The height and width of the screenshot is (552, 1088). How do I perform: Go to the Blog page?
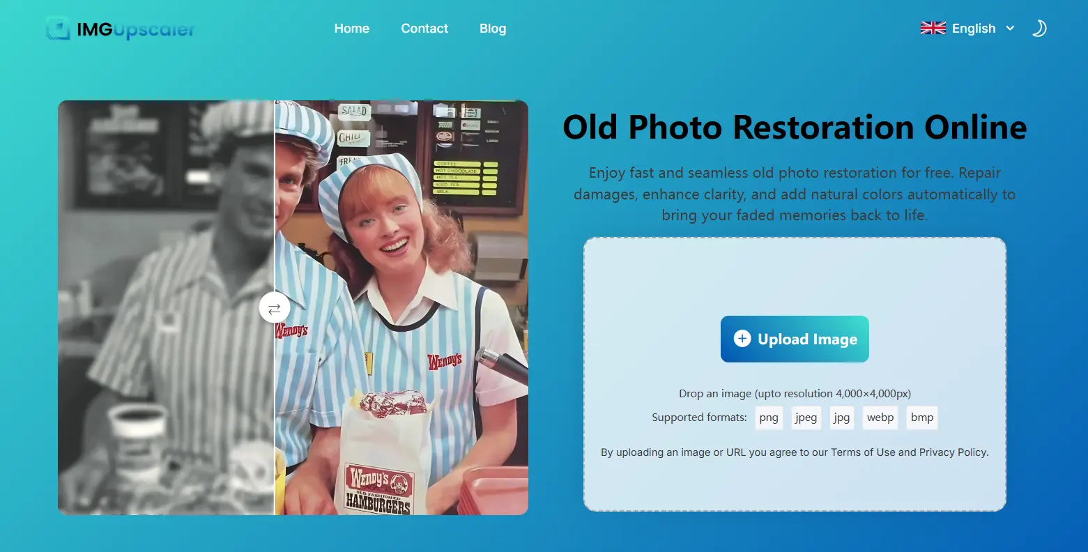(x=493, y=29)
